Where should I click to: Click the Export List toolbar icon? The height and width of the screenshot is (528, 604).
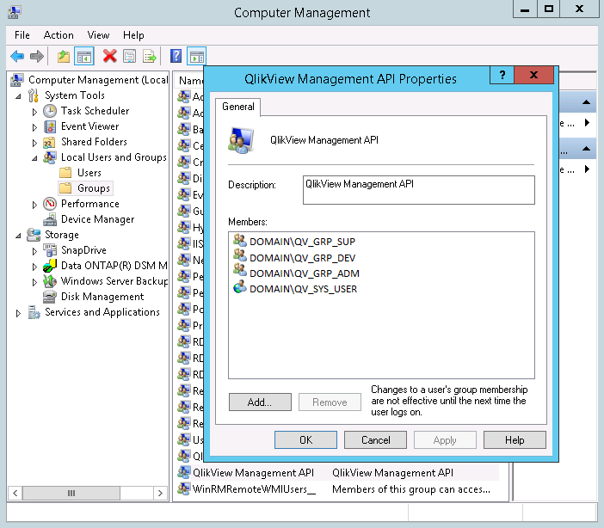(150, 57)
